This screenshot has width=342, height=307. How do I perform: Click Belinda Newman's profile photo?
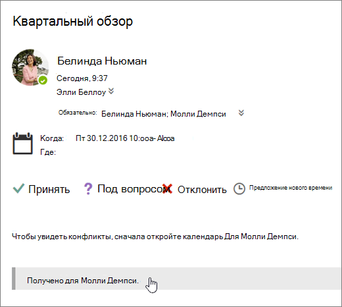click(30, 67)
